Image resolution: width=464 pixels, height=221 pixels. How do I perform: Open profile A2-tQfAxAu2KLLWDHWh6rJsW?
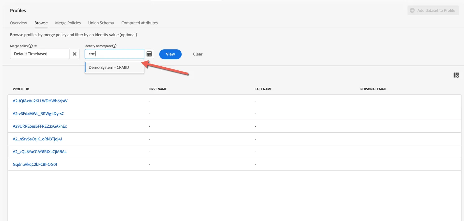pyautogui.click(x=40, y=101)
